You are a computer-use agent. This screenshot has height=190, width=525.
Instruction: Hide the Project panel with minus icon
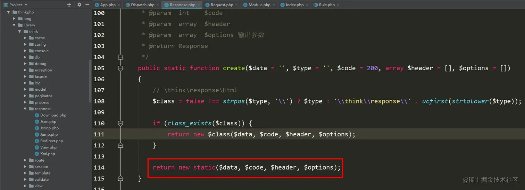pos(87,4)
